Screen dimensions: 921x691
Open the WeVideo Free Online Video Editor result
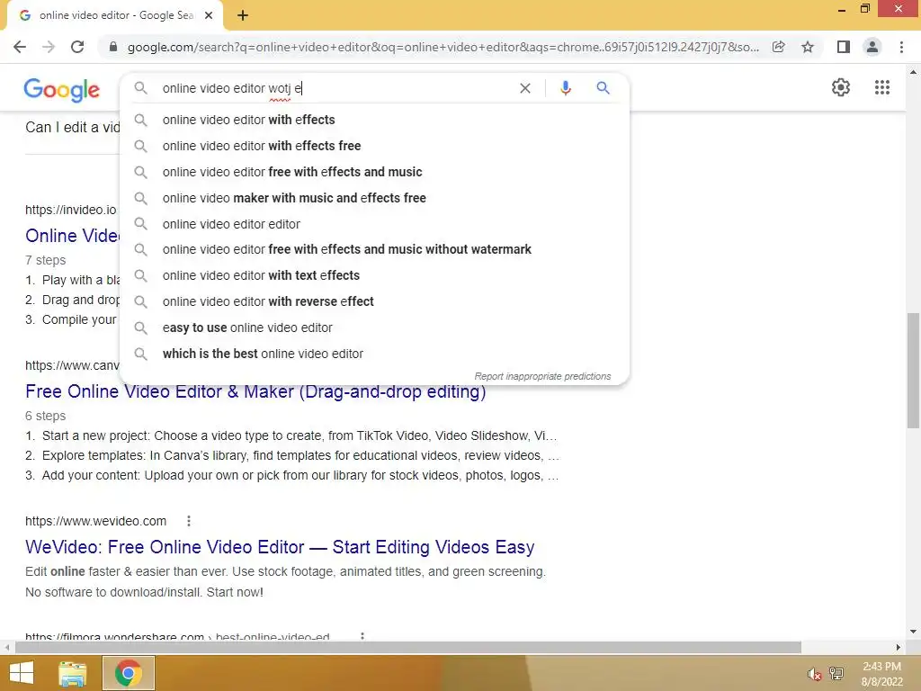280,547
